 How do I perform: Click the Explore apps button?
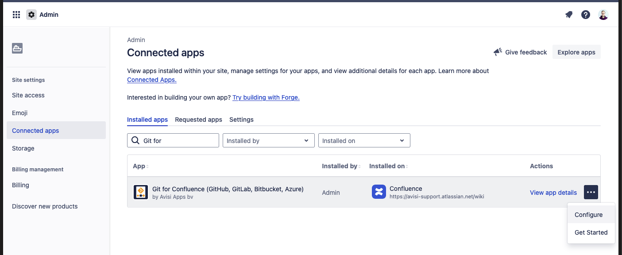[x=576, y=52]
